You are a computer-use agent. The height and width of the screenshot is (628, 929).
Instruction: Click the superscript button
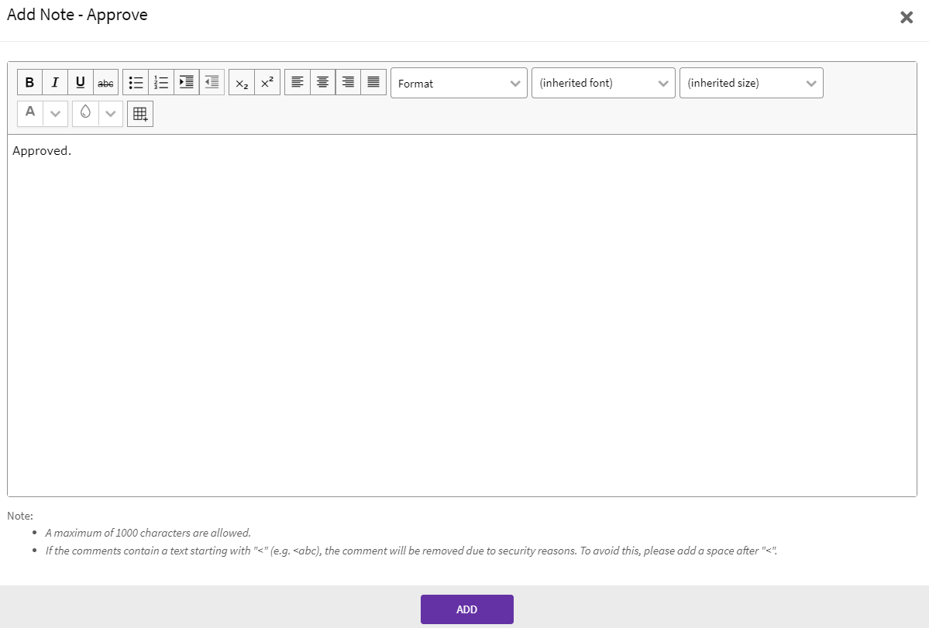[267, 83]
